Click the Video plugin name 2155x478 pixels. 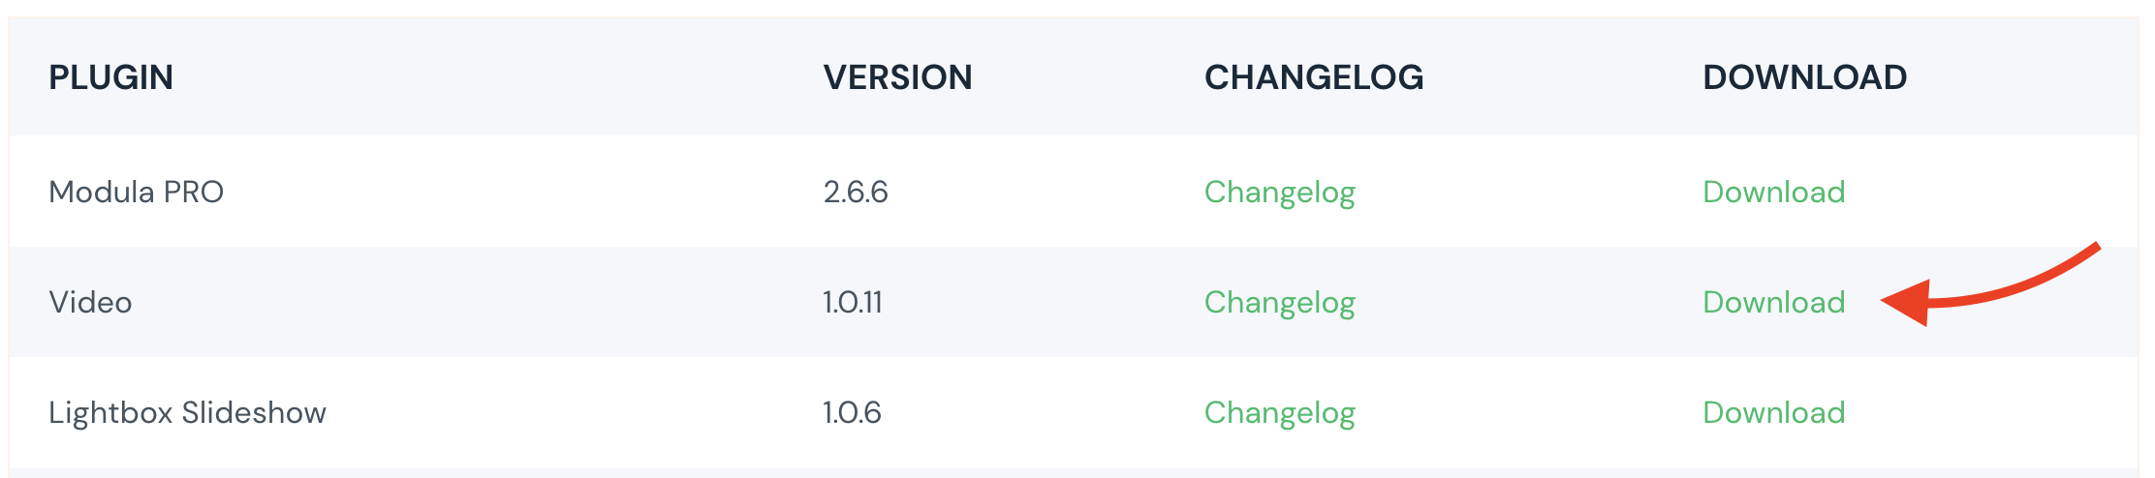coord(90,302)
